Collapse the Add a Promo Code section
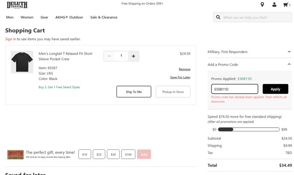 pyautogui.click(x=249, y=64)
